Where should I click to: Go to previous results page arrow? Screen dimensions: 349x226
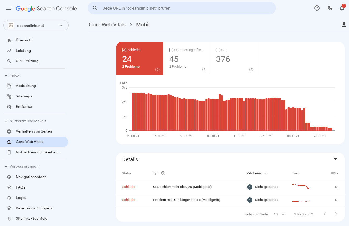[324, 214]
